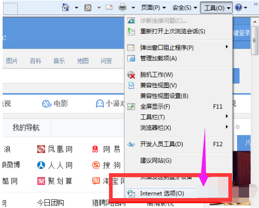
Task: Click the 问答 search category link
Action: [x=106, y=61]
